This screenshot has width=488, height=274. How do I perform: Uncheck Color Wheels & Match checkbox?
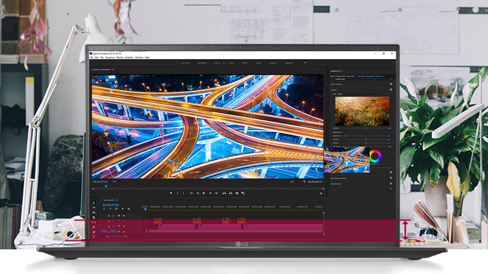391,178
